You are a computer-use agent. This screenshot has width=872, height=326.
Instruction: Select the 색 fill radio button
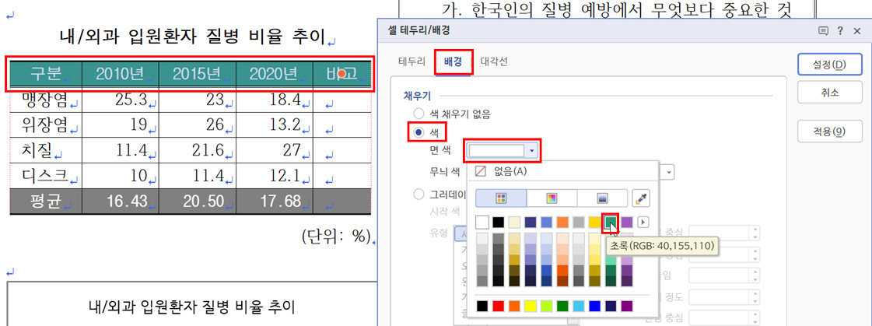coord(418,131)
